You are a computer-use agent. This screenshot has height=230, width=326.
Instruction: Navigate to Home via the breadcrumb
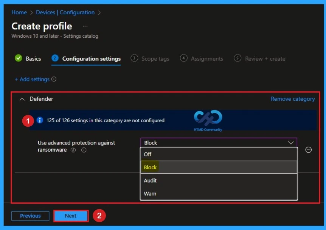pos(19,12)
